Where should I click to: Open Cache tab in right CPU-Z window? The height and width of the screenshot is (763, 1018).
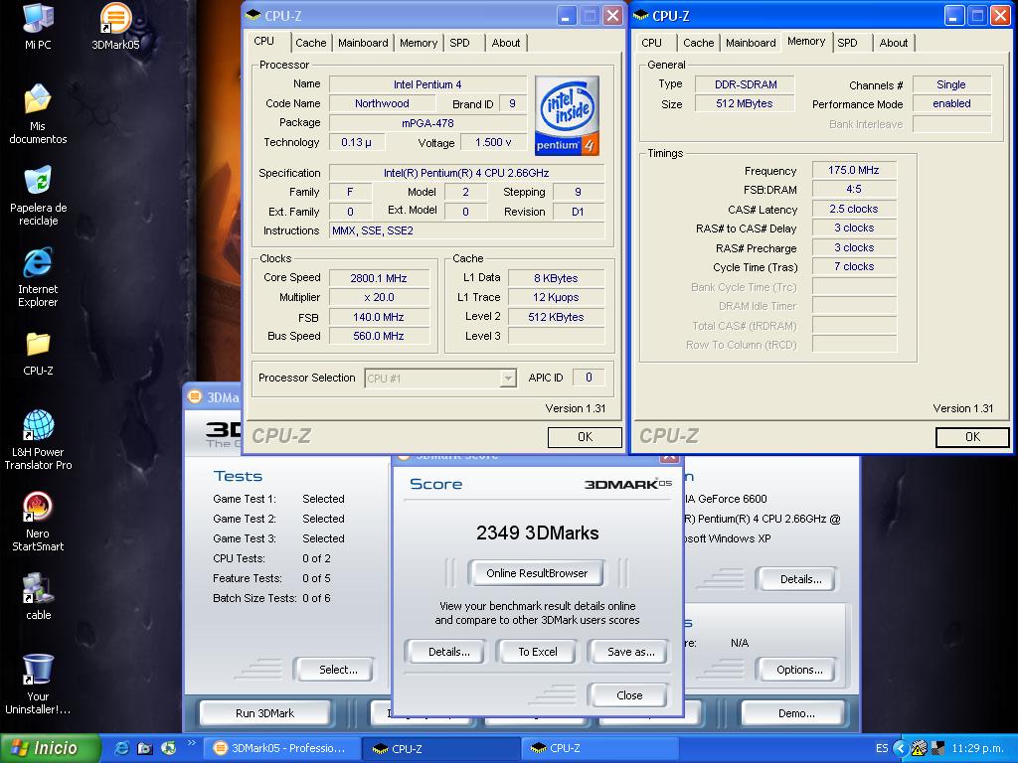pos(698,43)
